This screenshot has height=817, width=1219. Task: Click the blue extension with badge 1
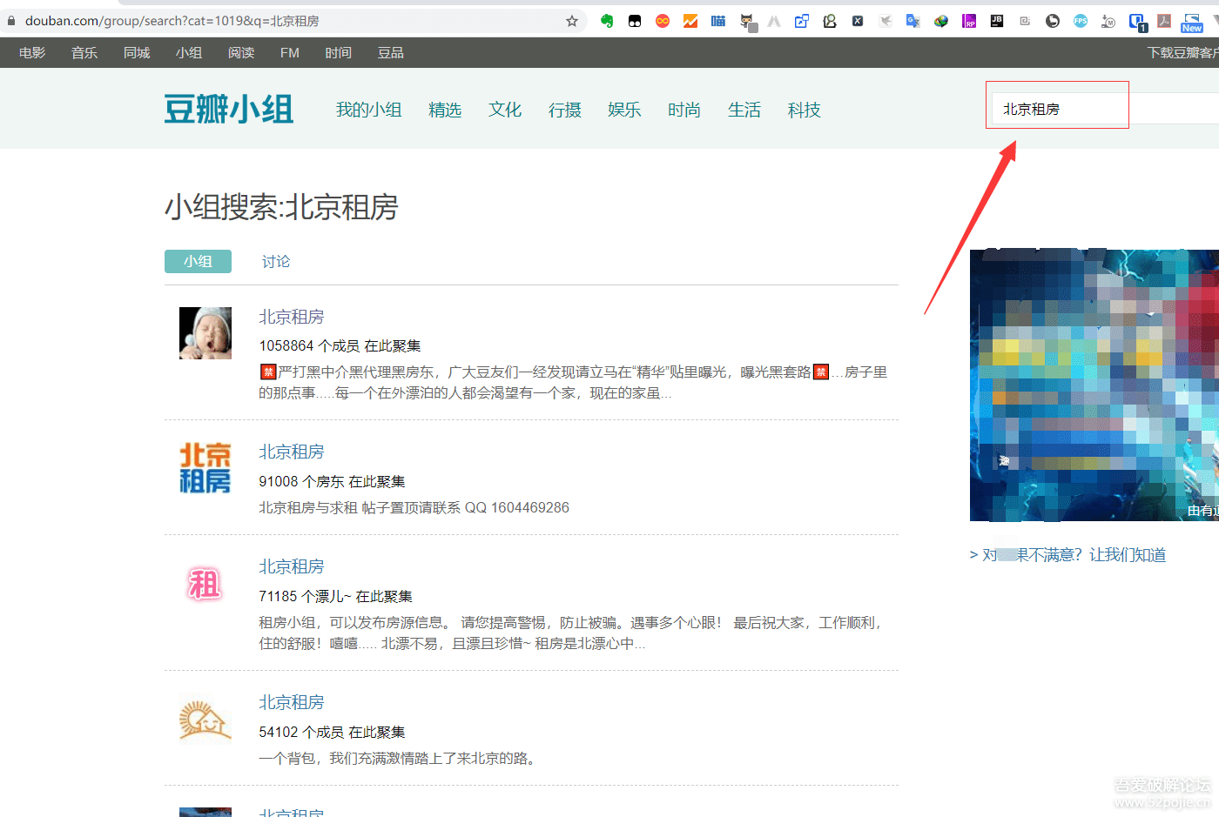click(1138, 23)
